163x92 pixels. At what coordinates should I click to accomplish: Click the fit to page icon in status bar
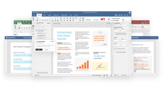pyautogui.click(x=115, y=75)
